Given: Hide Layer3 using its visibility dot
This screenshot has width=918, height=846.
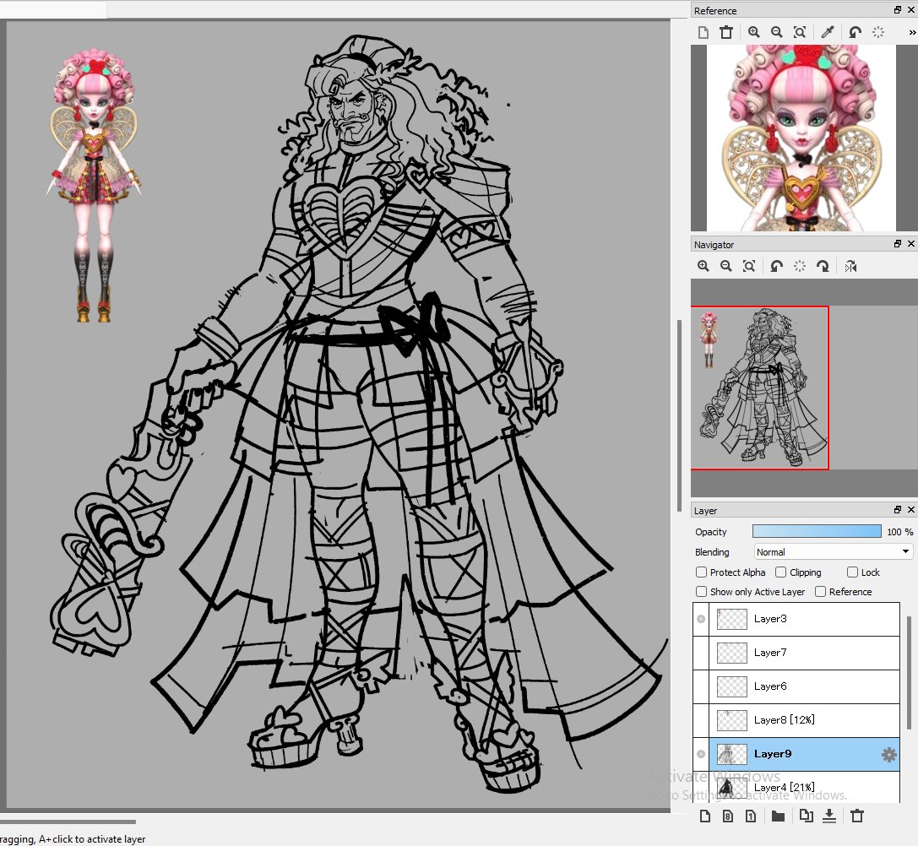Looking at the screenshot, I should click(x=701, y=619).
